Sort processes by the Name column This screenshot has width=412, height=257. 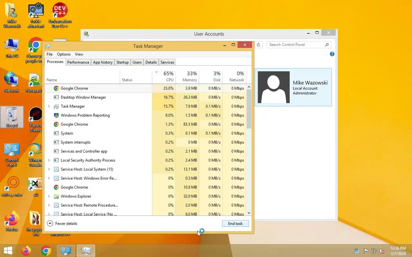point(82,77)
